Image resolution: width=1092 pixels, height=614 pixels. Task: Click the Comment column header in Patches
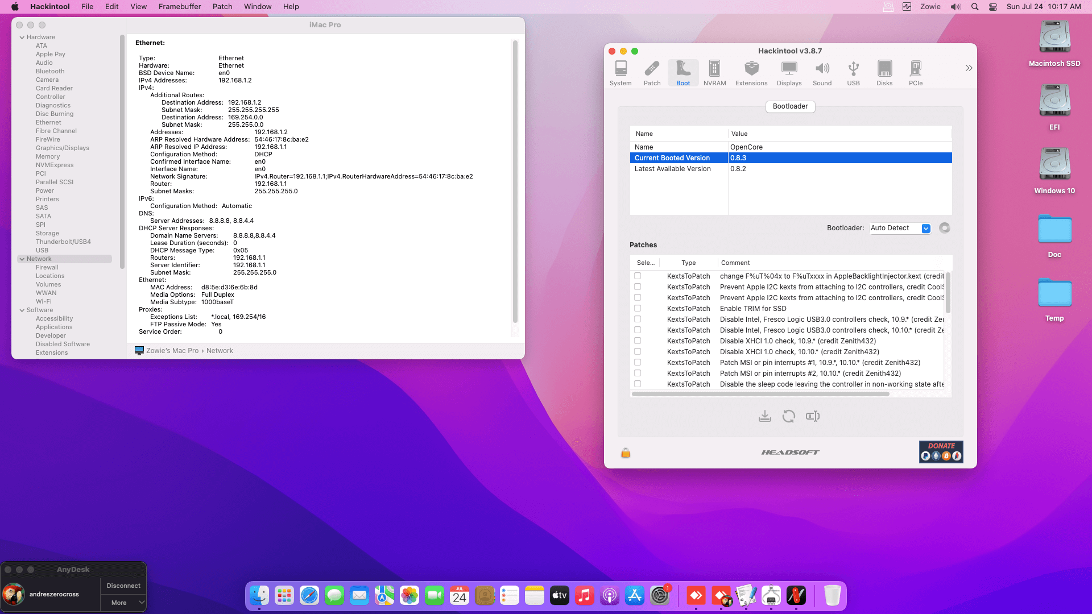point(830,263)
